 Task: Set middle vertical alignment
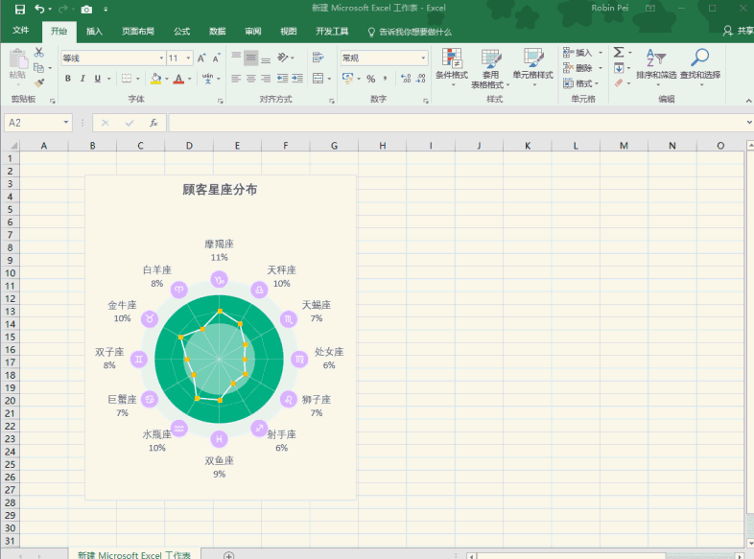[250, 58]
